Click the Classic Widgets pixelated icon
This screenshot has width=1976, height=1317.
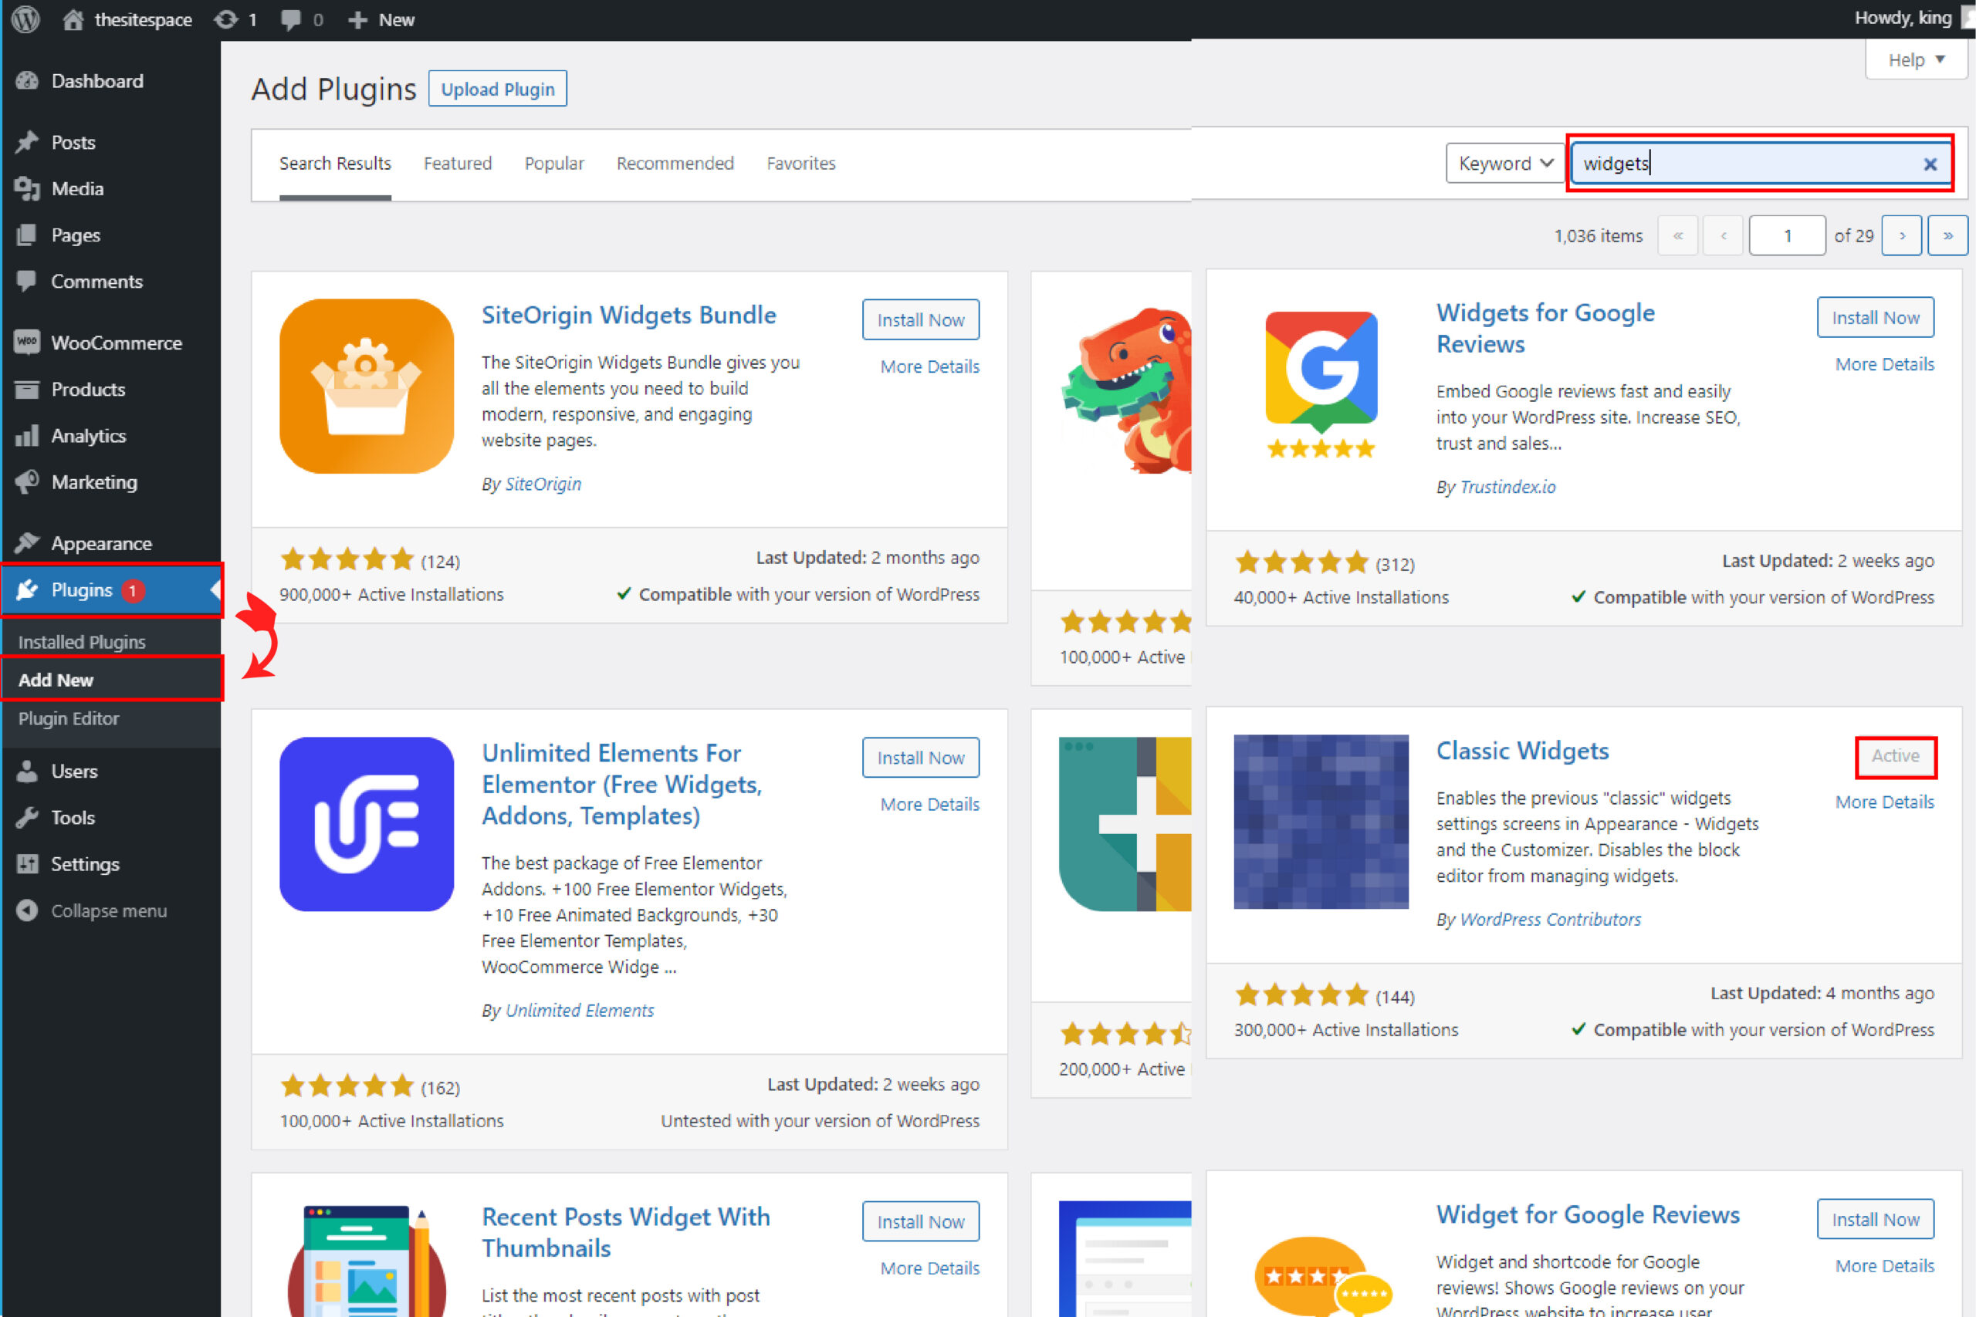tap(1321, 822)
